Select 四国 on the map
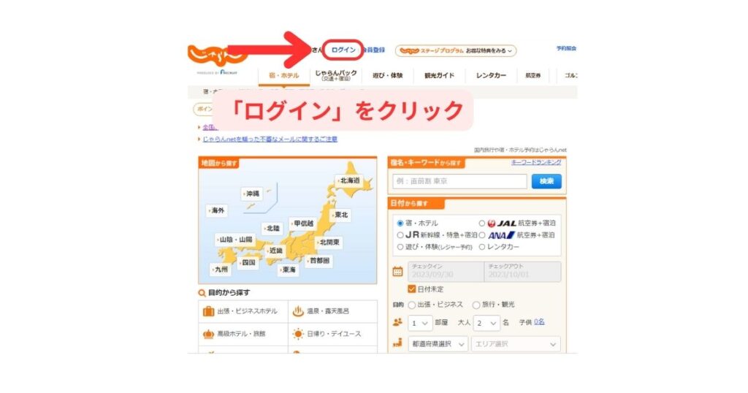The image size is (748, 393). pyautogui.click(x=248, y=262)
